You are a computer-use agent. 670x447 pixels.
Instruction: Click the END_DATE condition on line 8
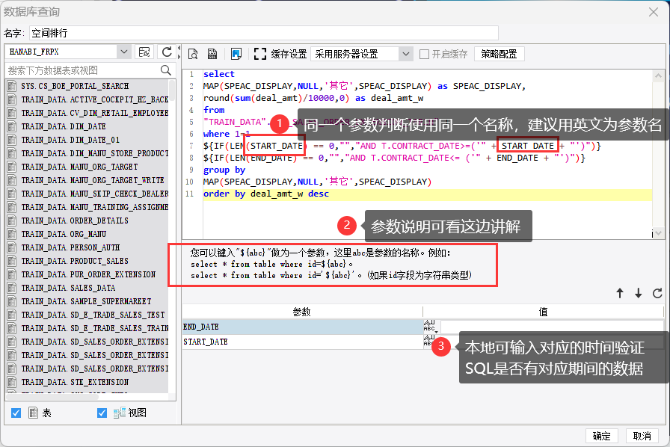click(394, 158)
